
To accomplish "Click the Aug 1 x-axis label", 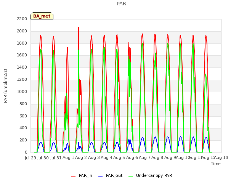I will tap(68, 157).
